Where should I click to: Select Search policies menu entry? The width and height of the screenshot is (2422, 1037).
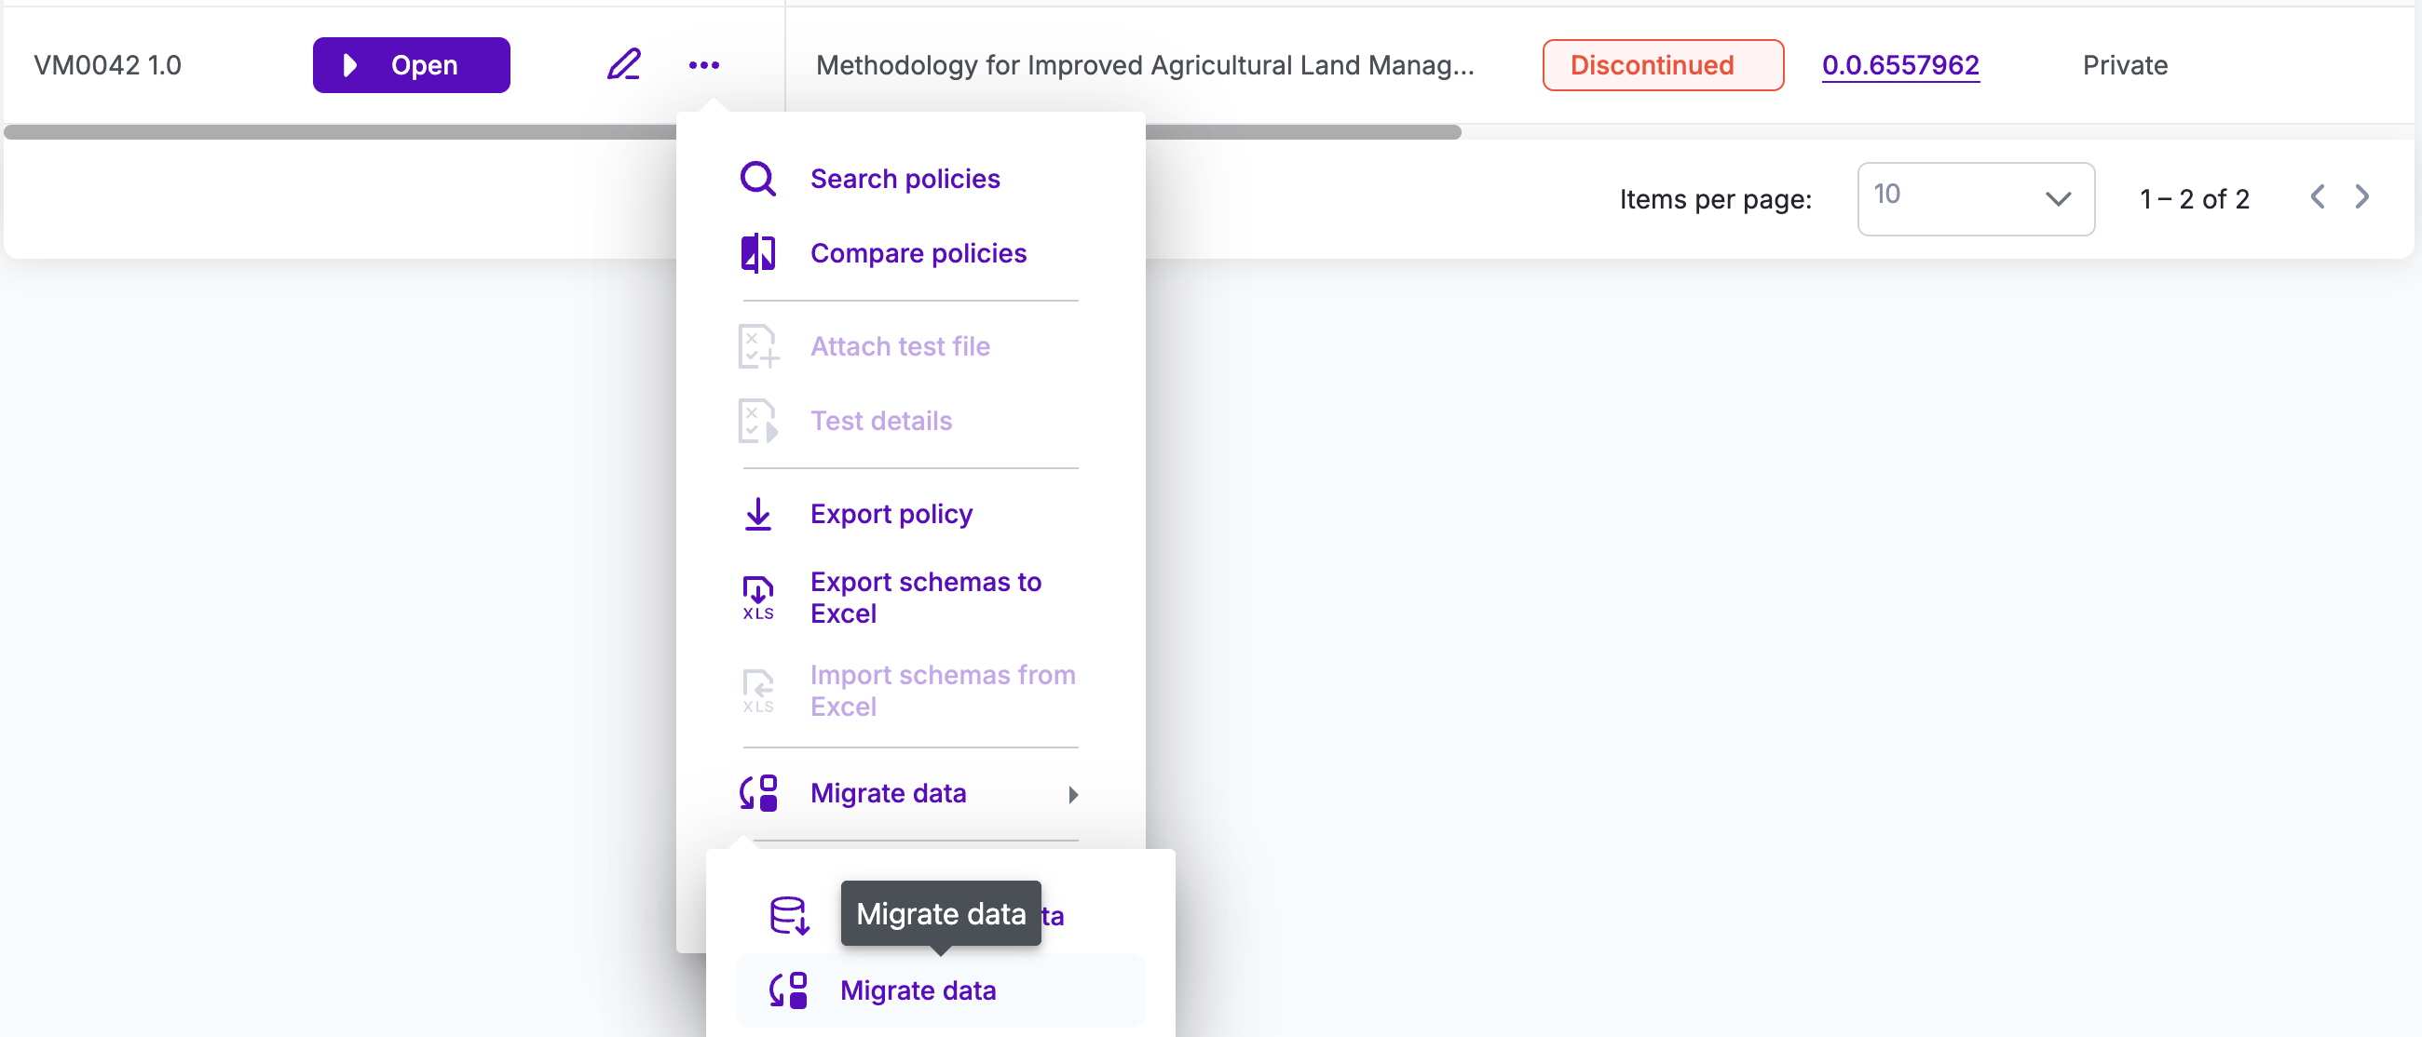pyautogui.click(x=905, y=179)
